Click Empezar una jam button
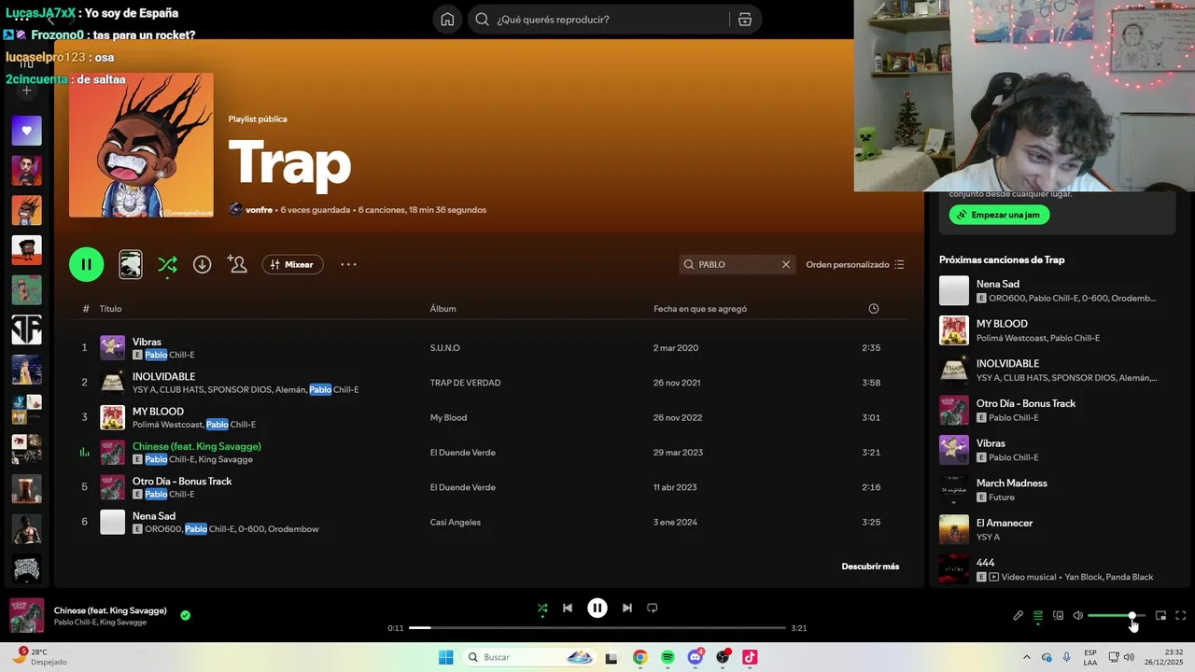 [x=999, y=215]
